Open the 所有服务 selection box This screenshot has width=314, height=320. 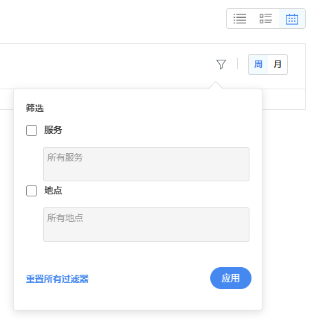(146, 164)
